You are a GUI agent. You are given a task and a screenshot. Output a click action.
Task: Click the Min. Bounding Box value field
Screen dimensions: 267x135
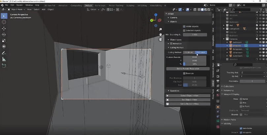click(195, 34)
